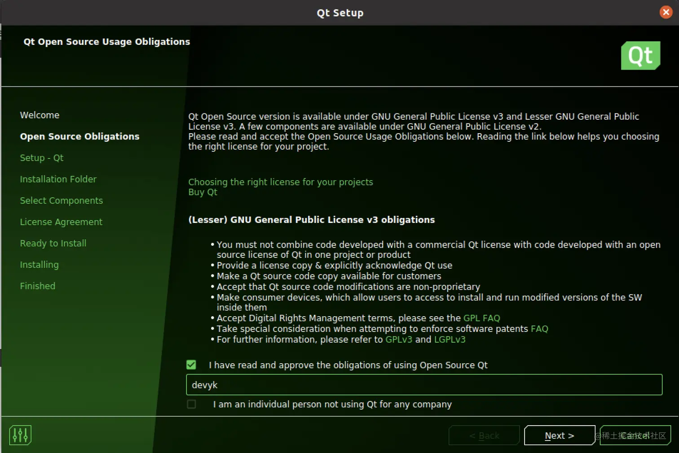Image resolution: width=679 pixels, height=453 pixels.
Task: Open the installer settings sliders icon
Action: (20, 435)
